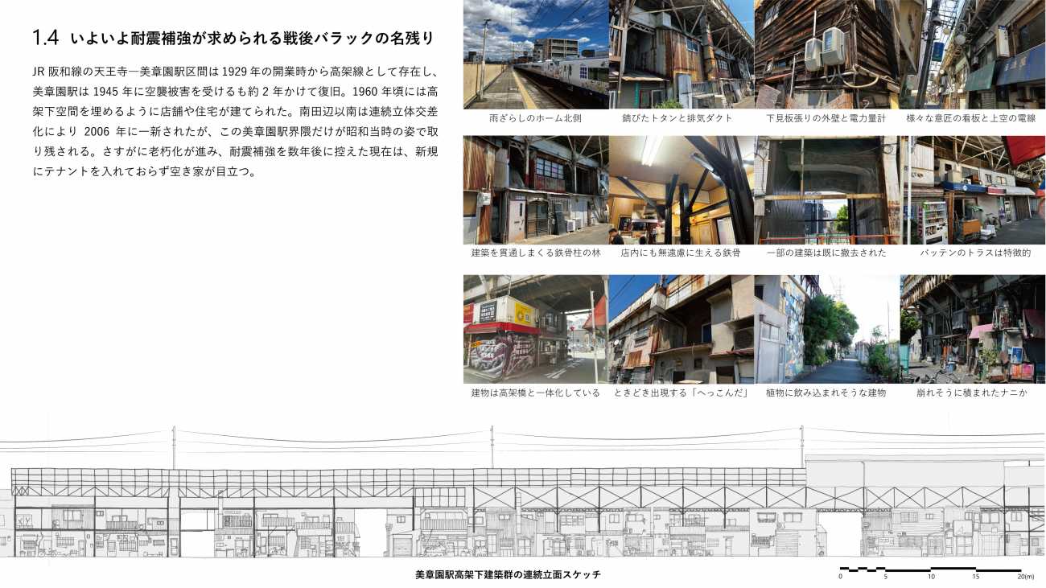
Task: Click the photo of wooden wall with power meters
Action: pyautogui.click(x=826, y=54)
